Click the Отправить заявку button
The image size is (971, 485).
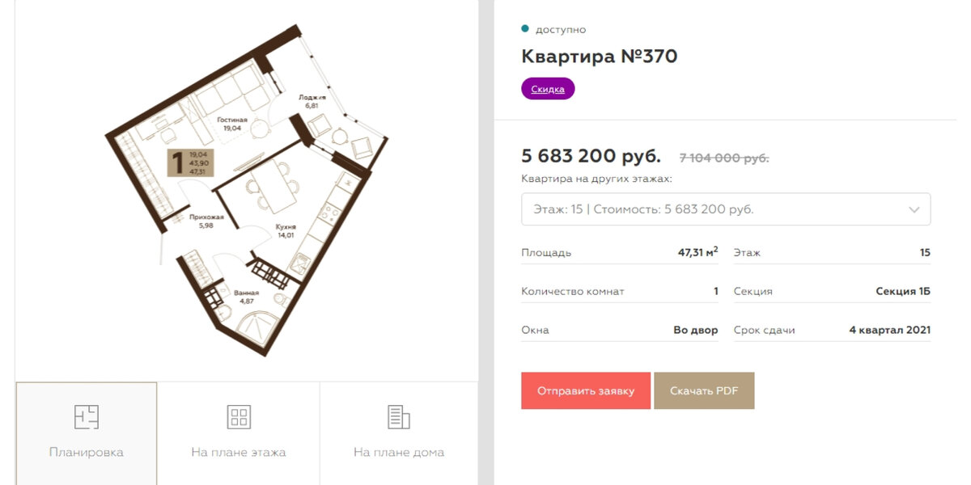click(x=585, y=390)
